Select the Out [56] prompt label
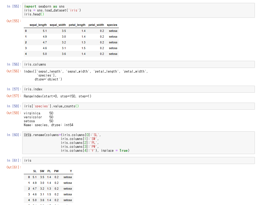The width and height of the screenshot is (258, 205). pyautogui.click(x=14, y=71)
